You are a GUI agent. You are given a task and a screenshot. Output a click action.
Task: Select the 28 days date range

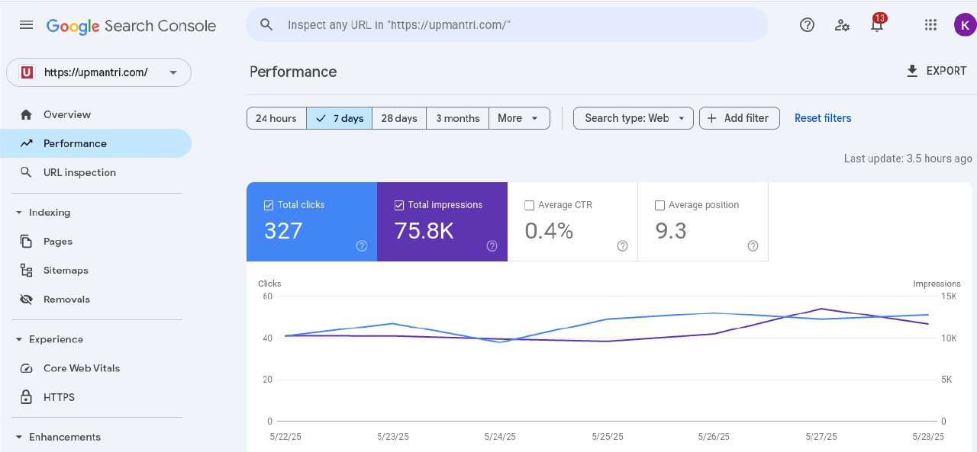pyautogui.click(x=399, y=118)
